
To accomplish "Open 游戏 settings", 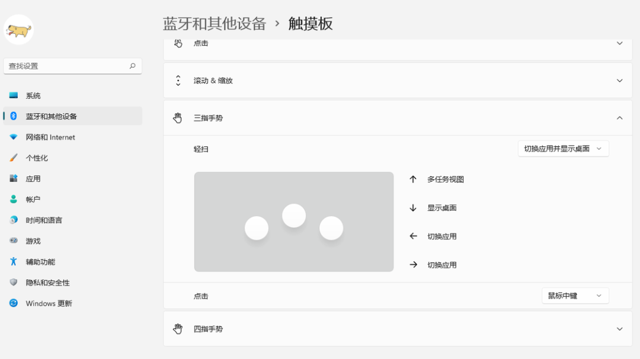I will 73,241.
